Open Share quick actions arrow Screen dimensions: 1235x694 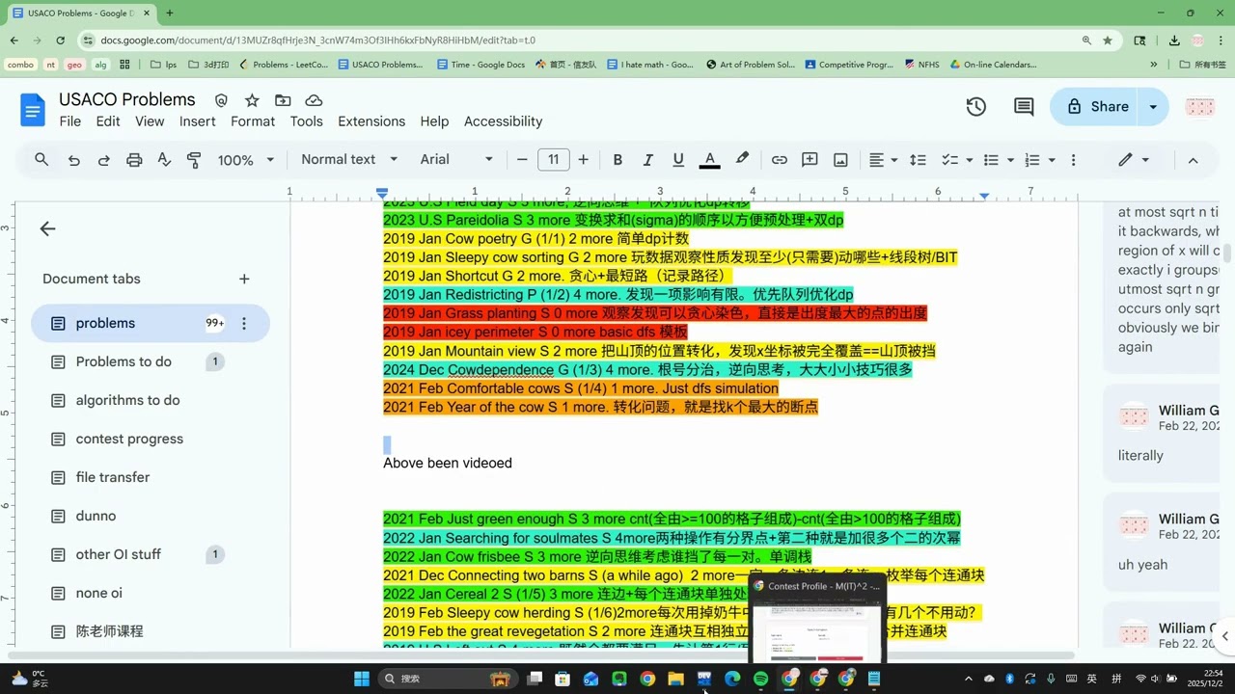click(1153, 107)
